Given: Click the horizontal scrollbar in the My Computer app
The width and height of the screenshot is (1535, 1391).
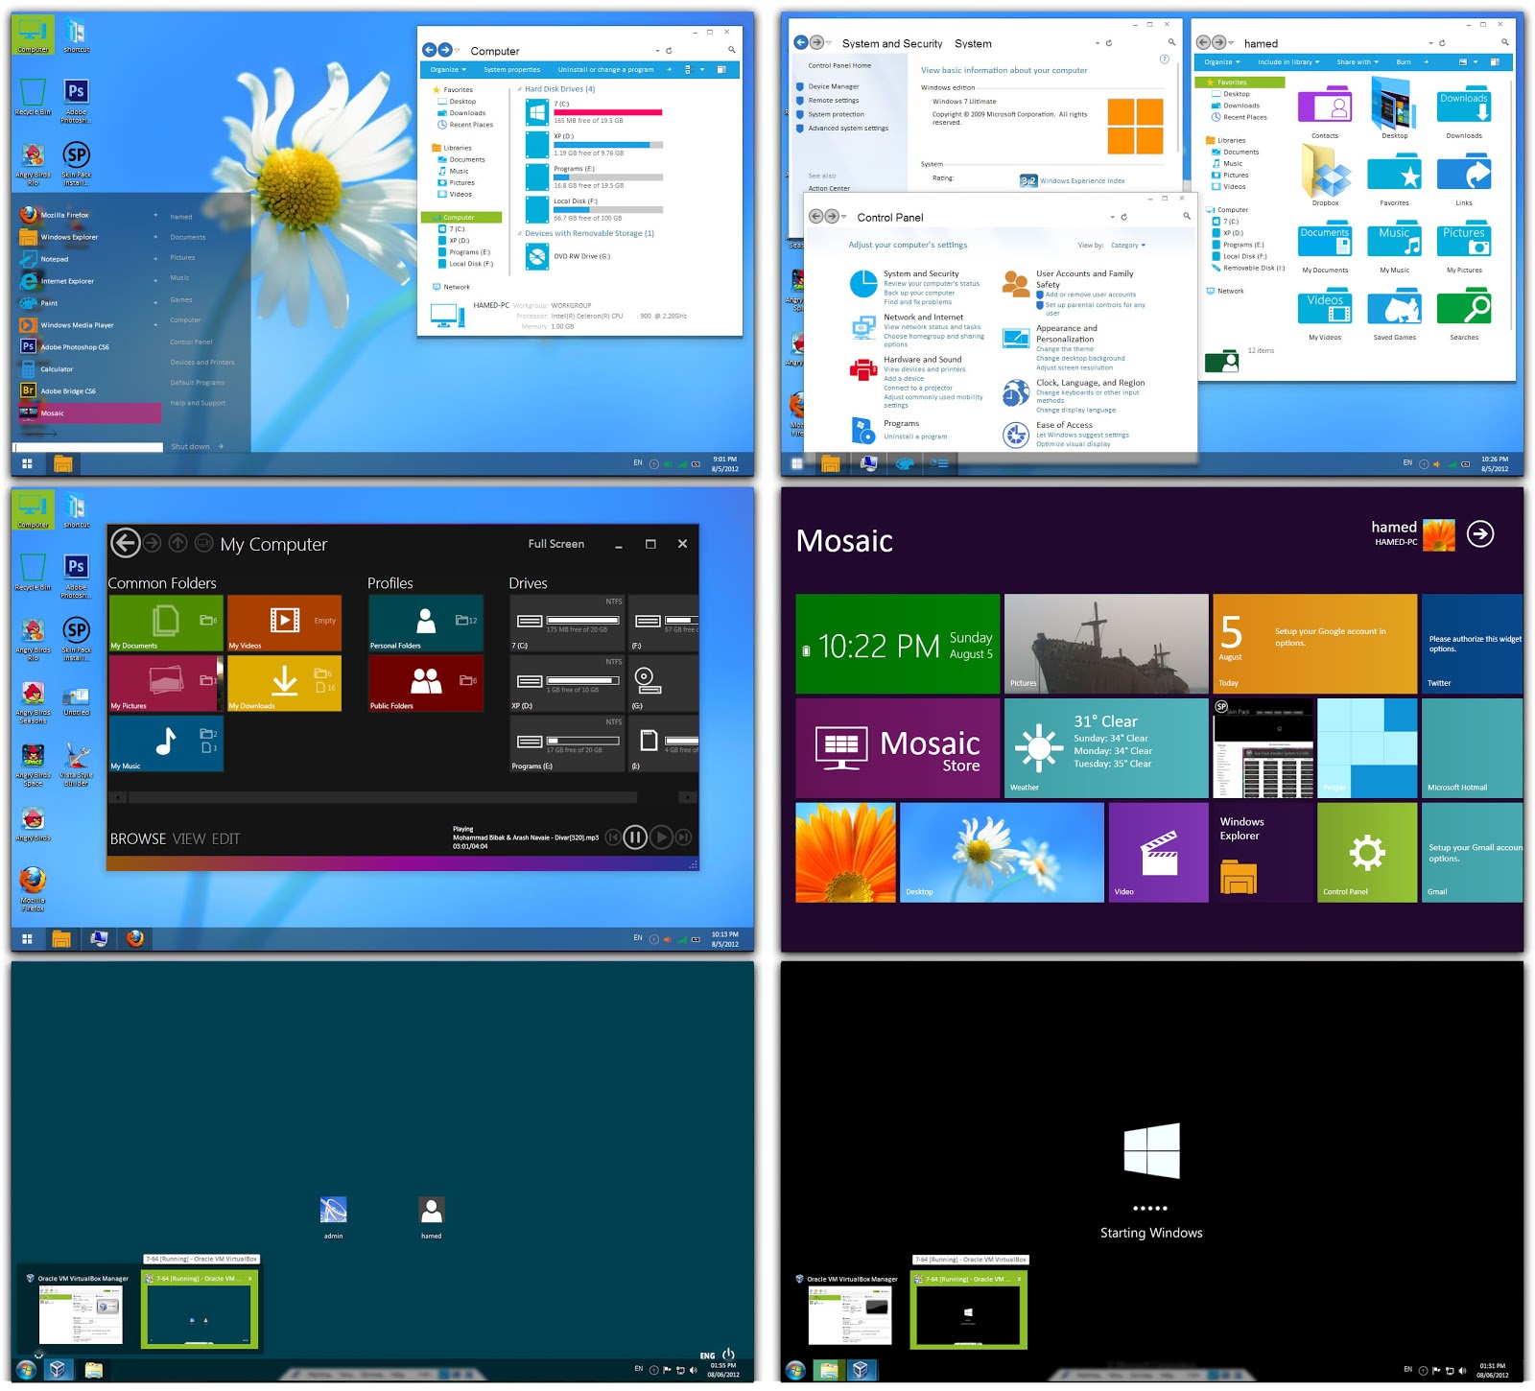Looking at the screenshot, I should 381,797.
